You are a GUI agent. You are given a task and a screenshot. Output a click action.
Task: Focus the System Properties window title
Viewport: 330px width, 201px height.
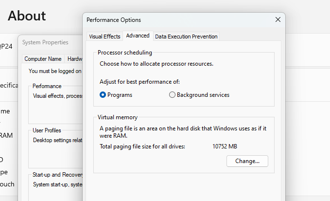tap(45, 42)
